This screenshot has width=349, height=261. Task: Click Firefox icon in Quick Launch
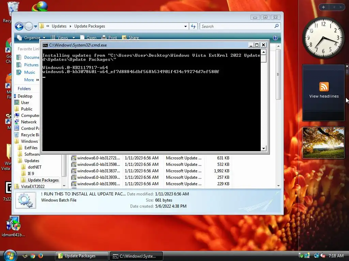40,256
